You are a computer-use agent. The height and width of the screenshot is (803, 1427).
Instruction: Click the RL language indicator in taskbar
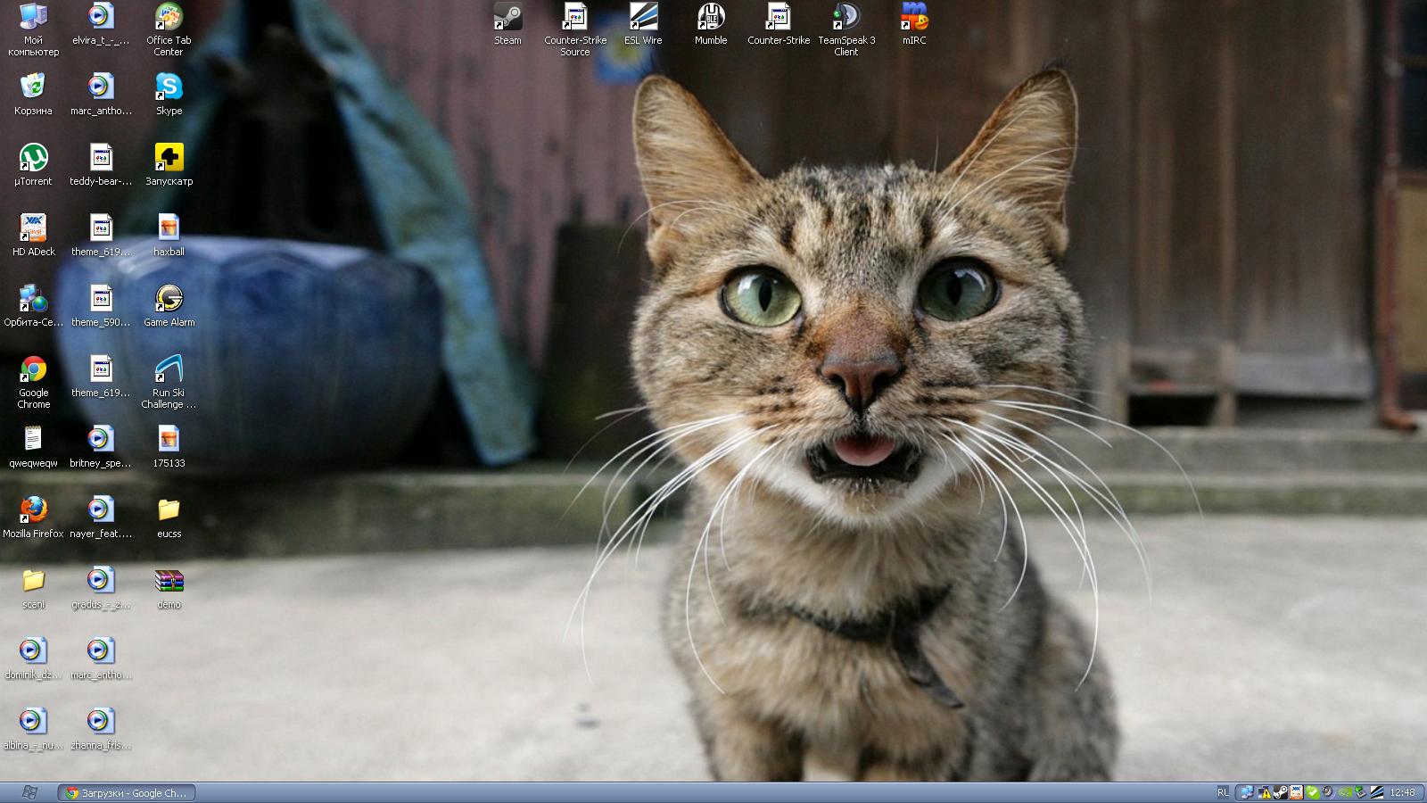[1223, 792]
